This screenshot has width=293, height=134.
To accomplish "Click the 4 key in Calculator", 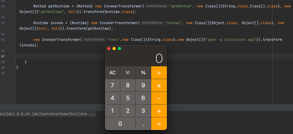I will coord(113,98).
